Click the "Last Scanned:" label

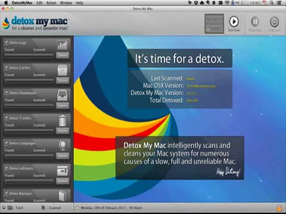click(167, 78)
